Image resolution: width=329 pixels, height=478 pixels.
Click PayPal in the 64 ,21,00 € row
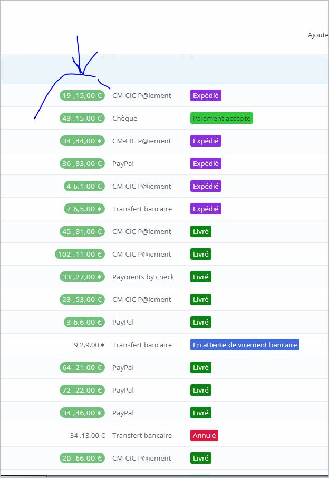tap(123, 368)
